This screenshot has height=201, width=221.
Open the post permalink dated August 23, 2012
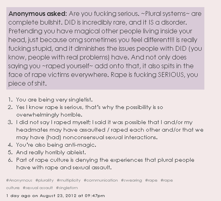(x=56, y=196)
